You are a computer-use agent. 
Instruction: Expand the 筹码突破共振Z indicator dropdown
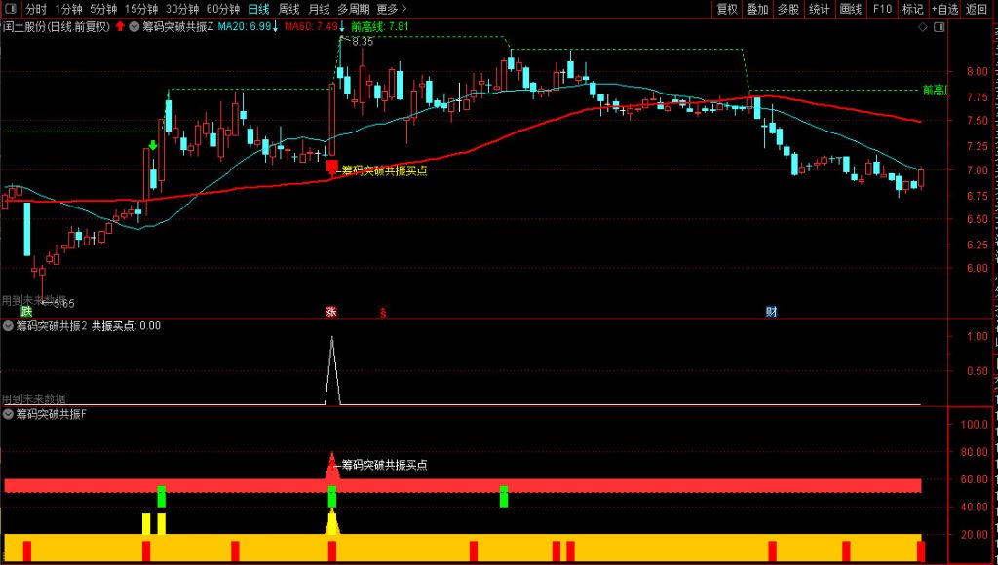(x=134, y=26)
